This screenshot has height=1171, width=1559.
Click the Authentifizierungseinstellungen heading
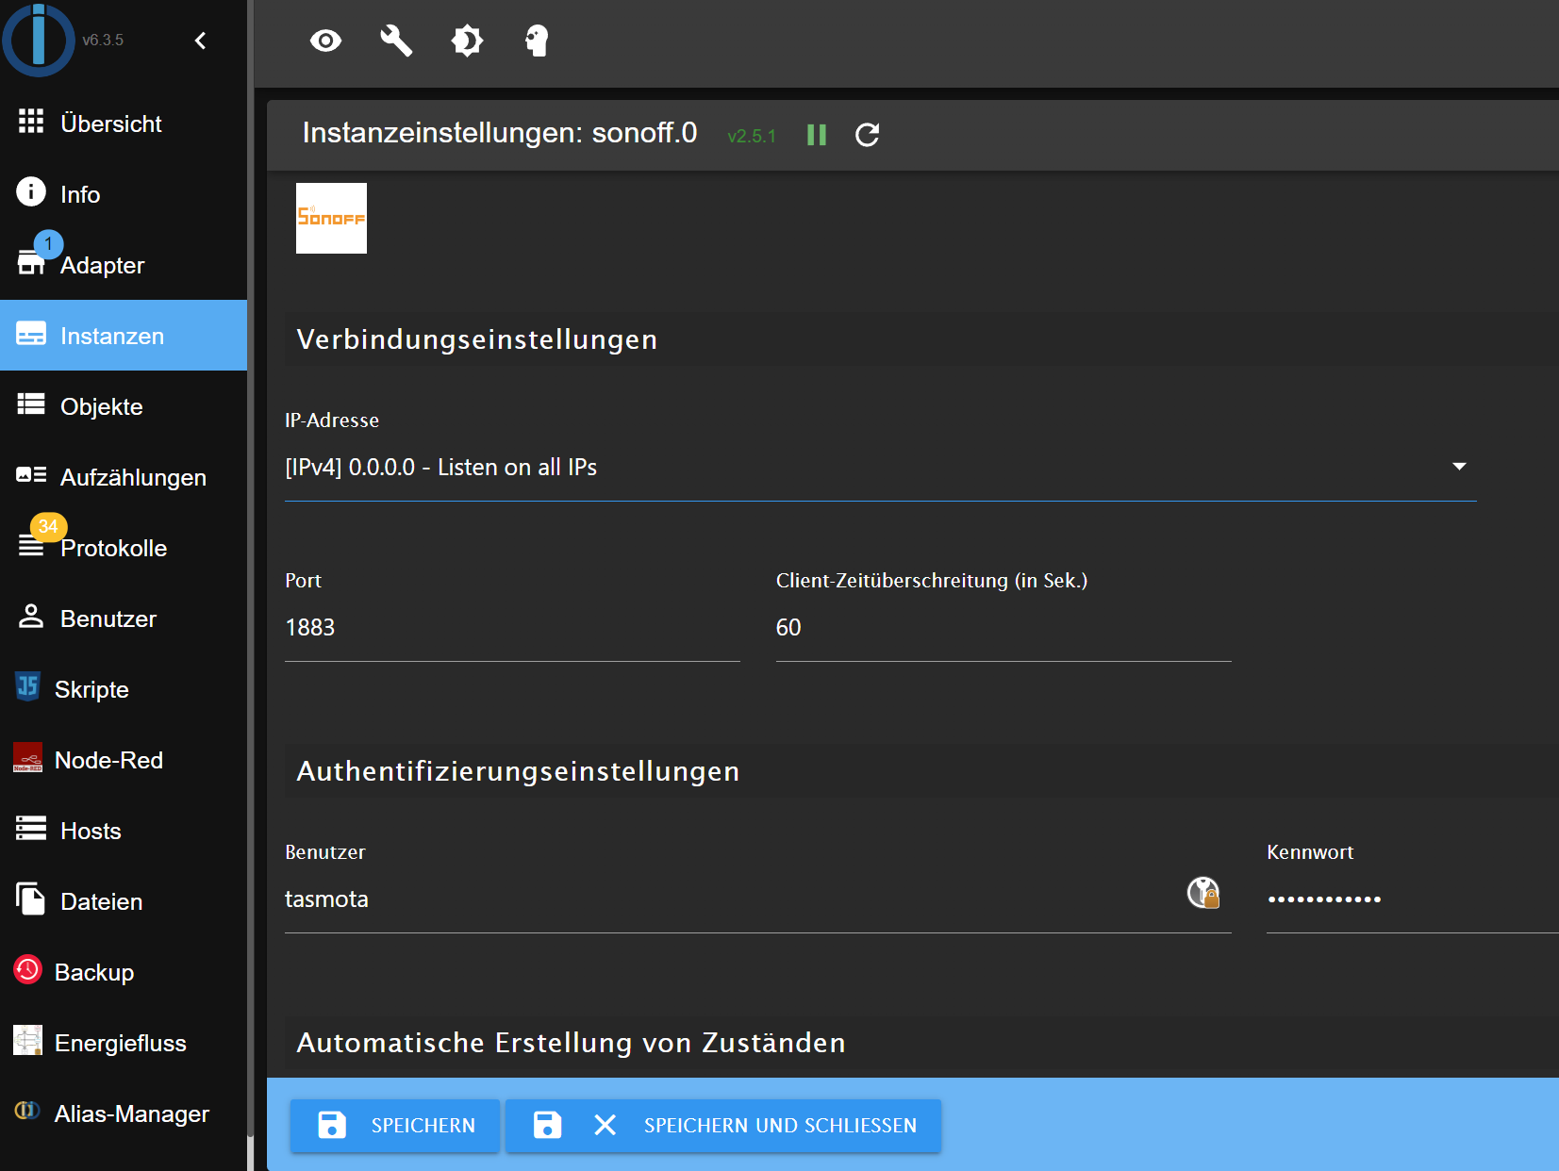(x=518, y=771)
